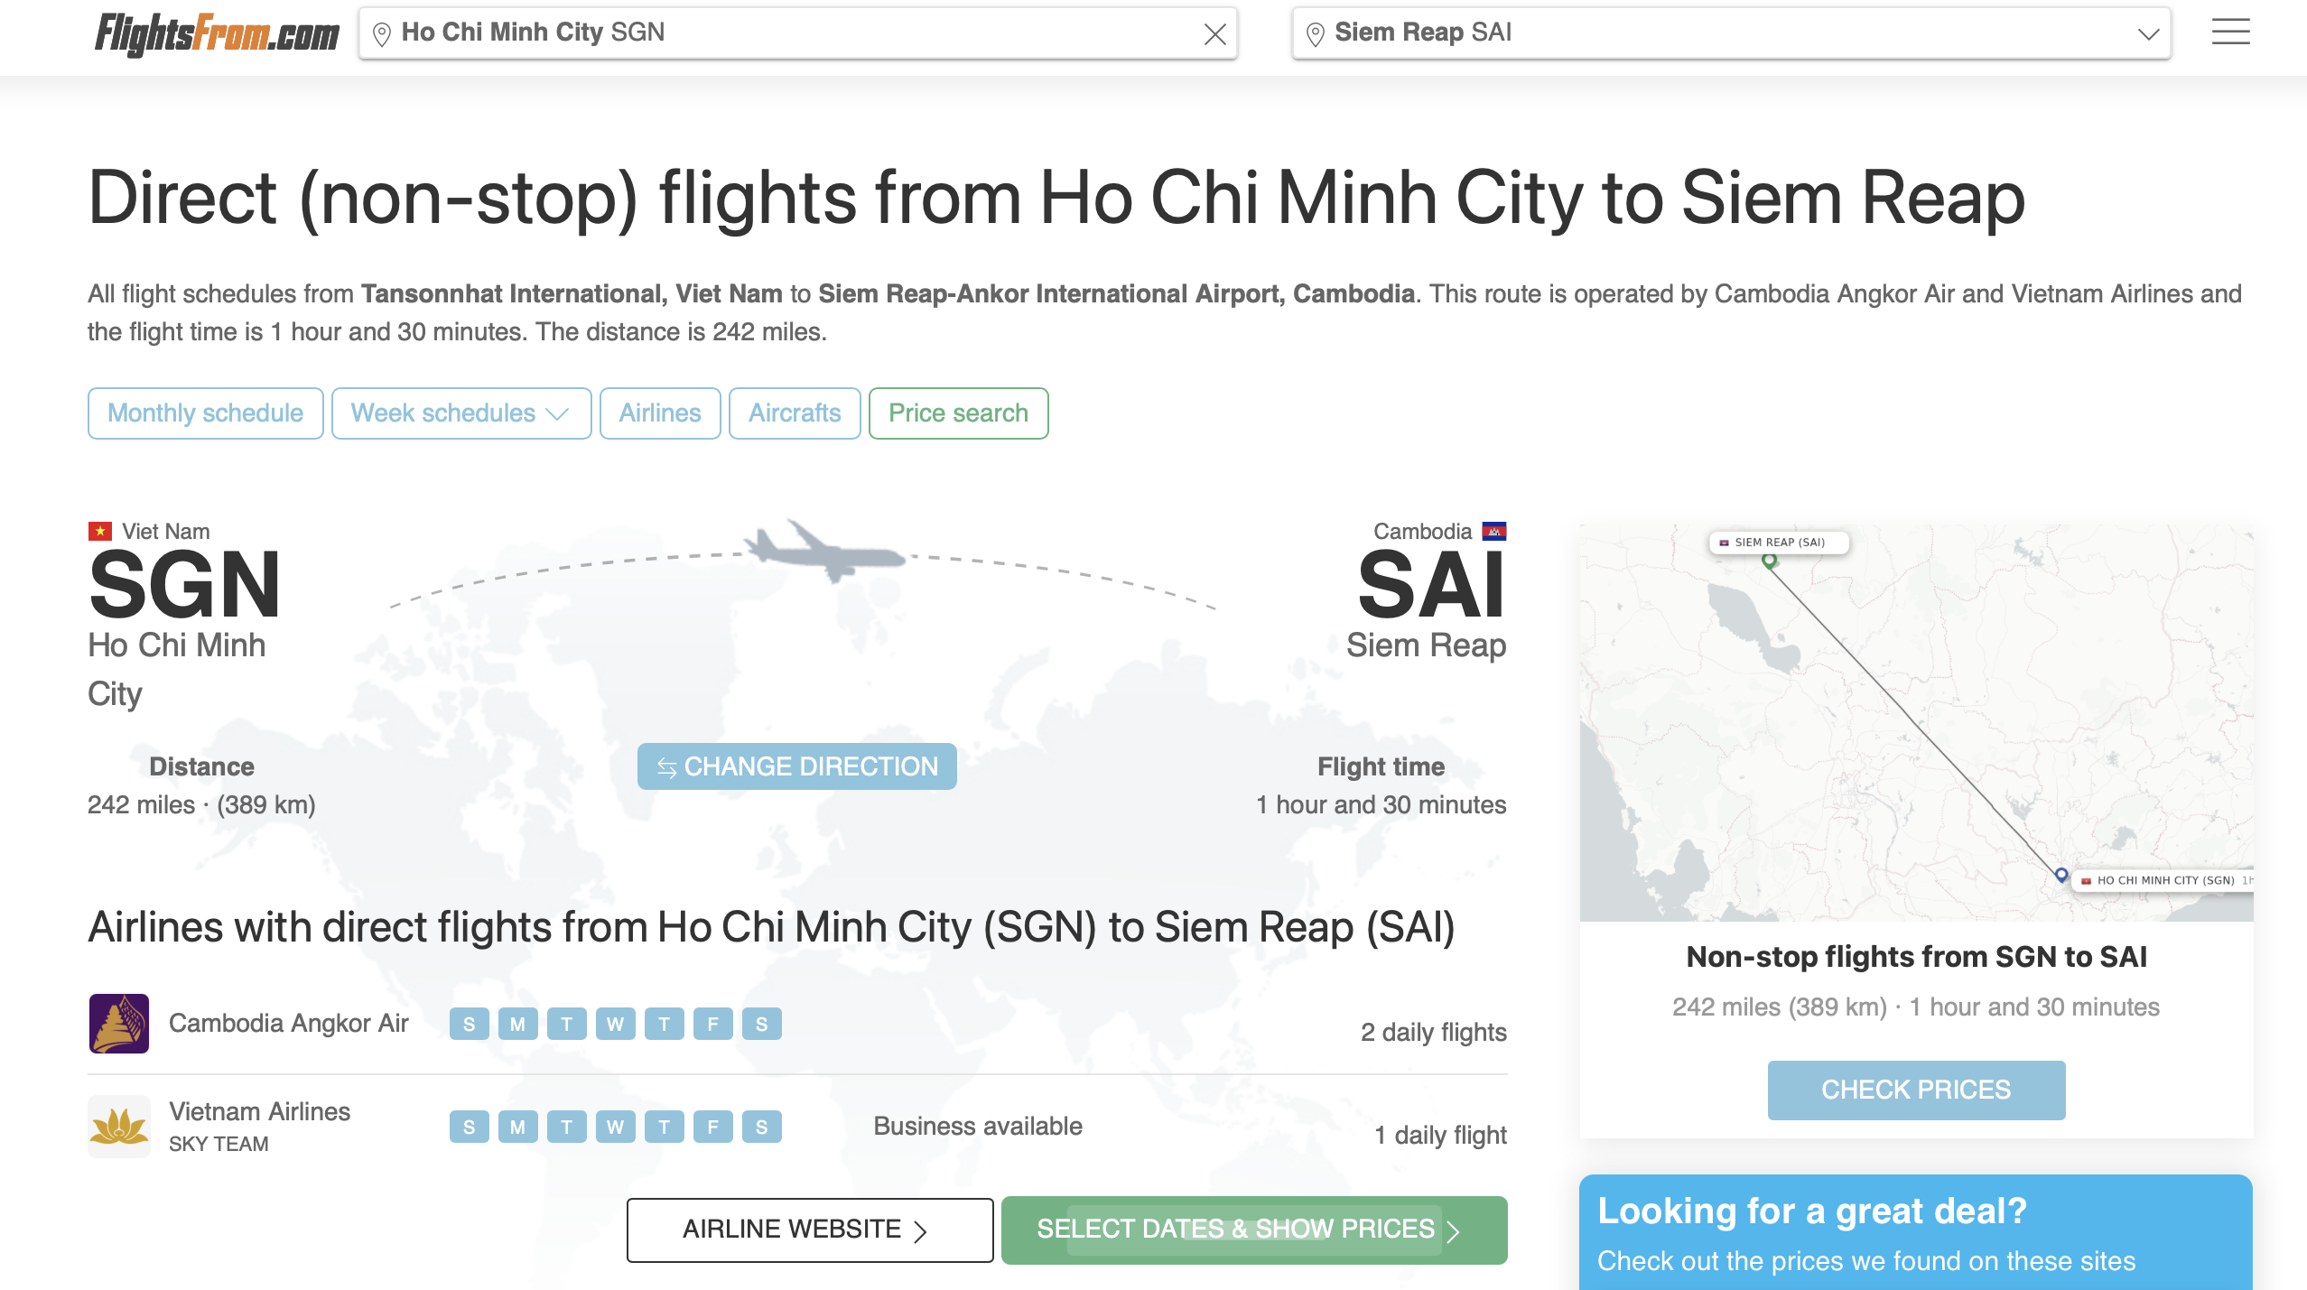Viewport: 2307px width, 1290px height.
Task: Click 'Non-stop flights from SGN to SAI' heading
Action: point(1916,956)
